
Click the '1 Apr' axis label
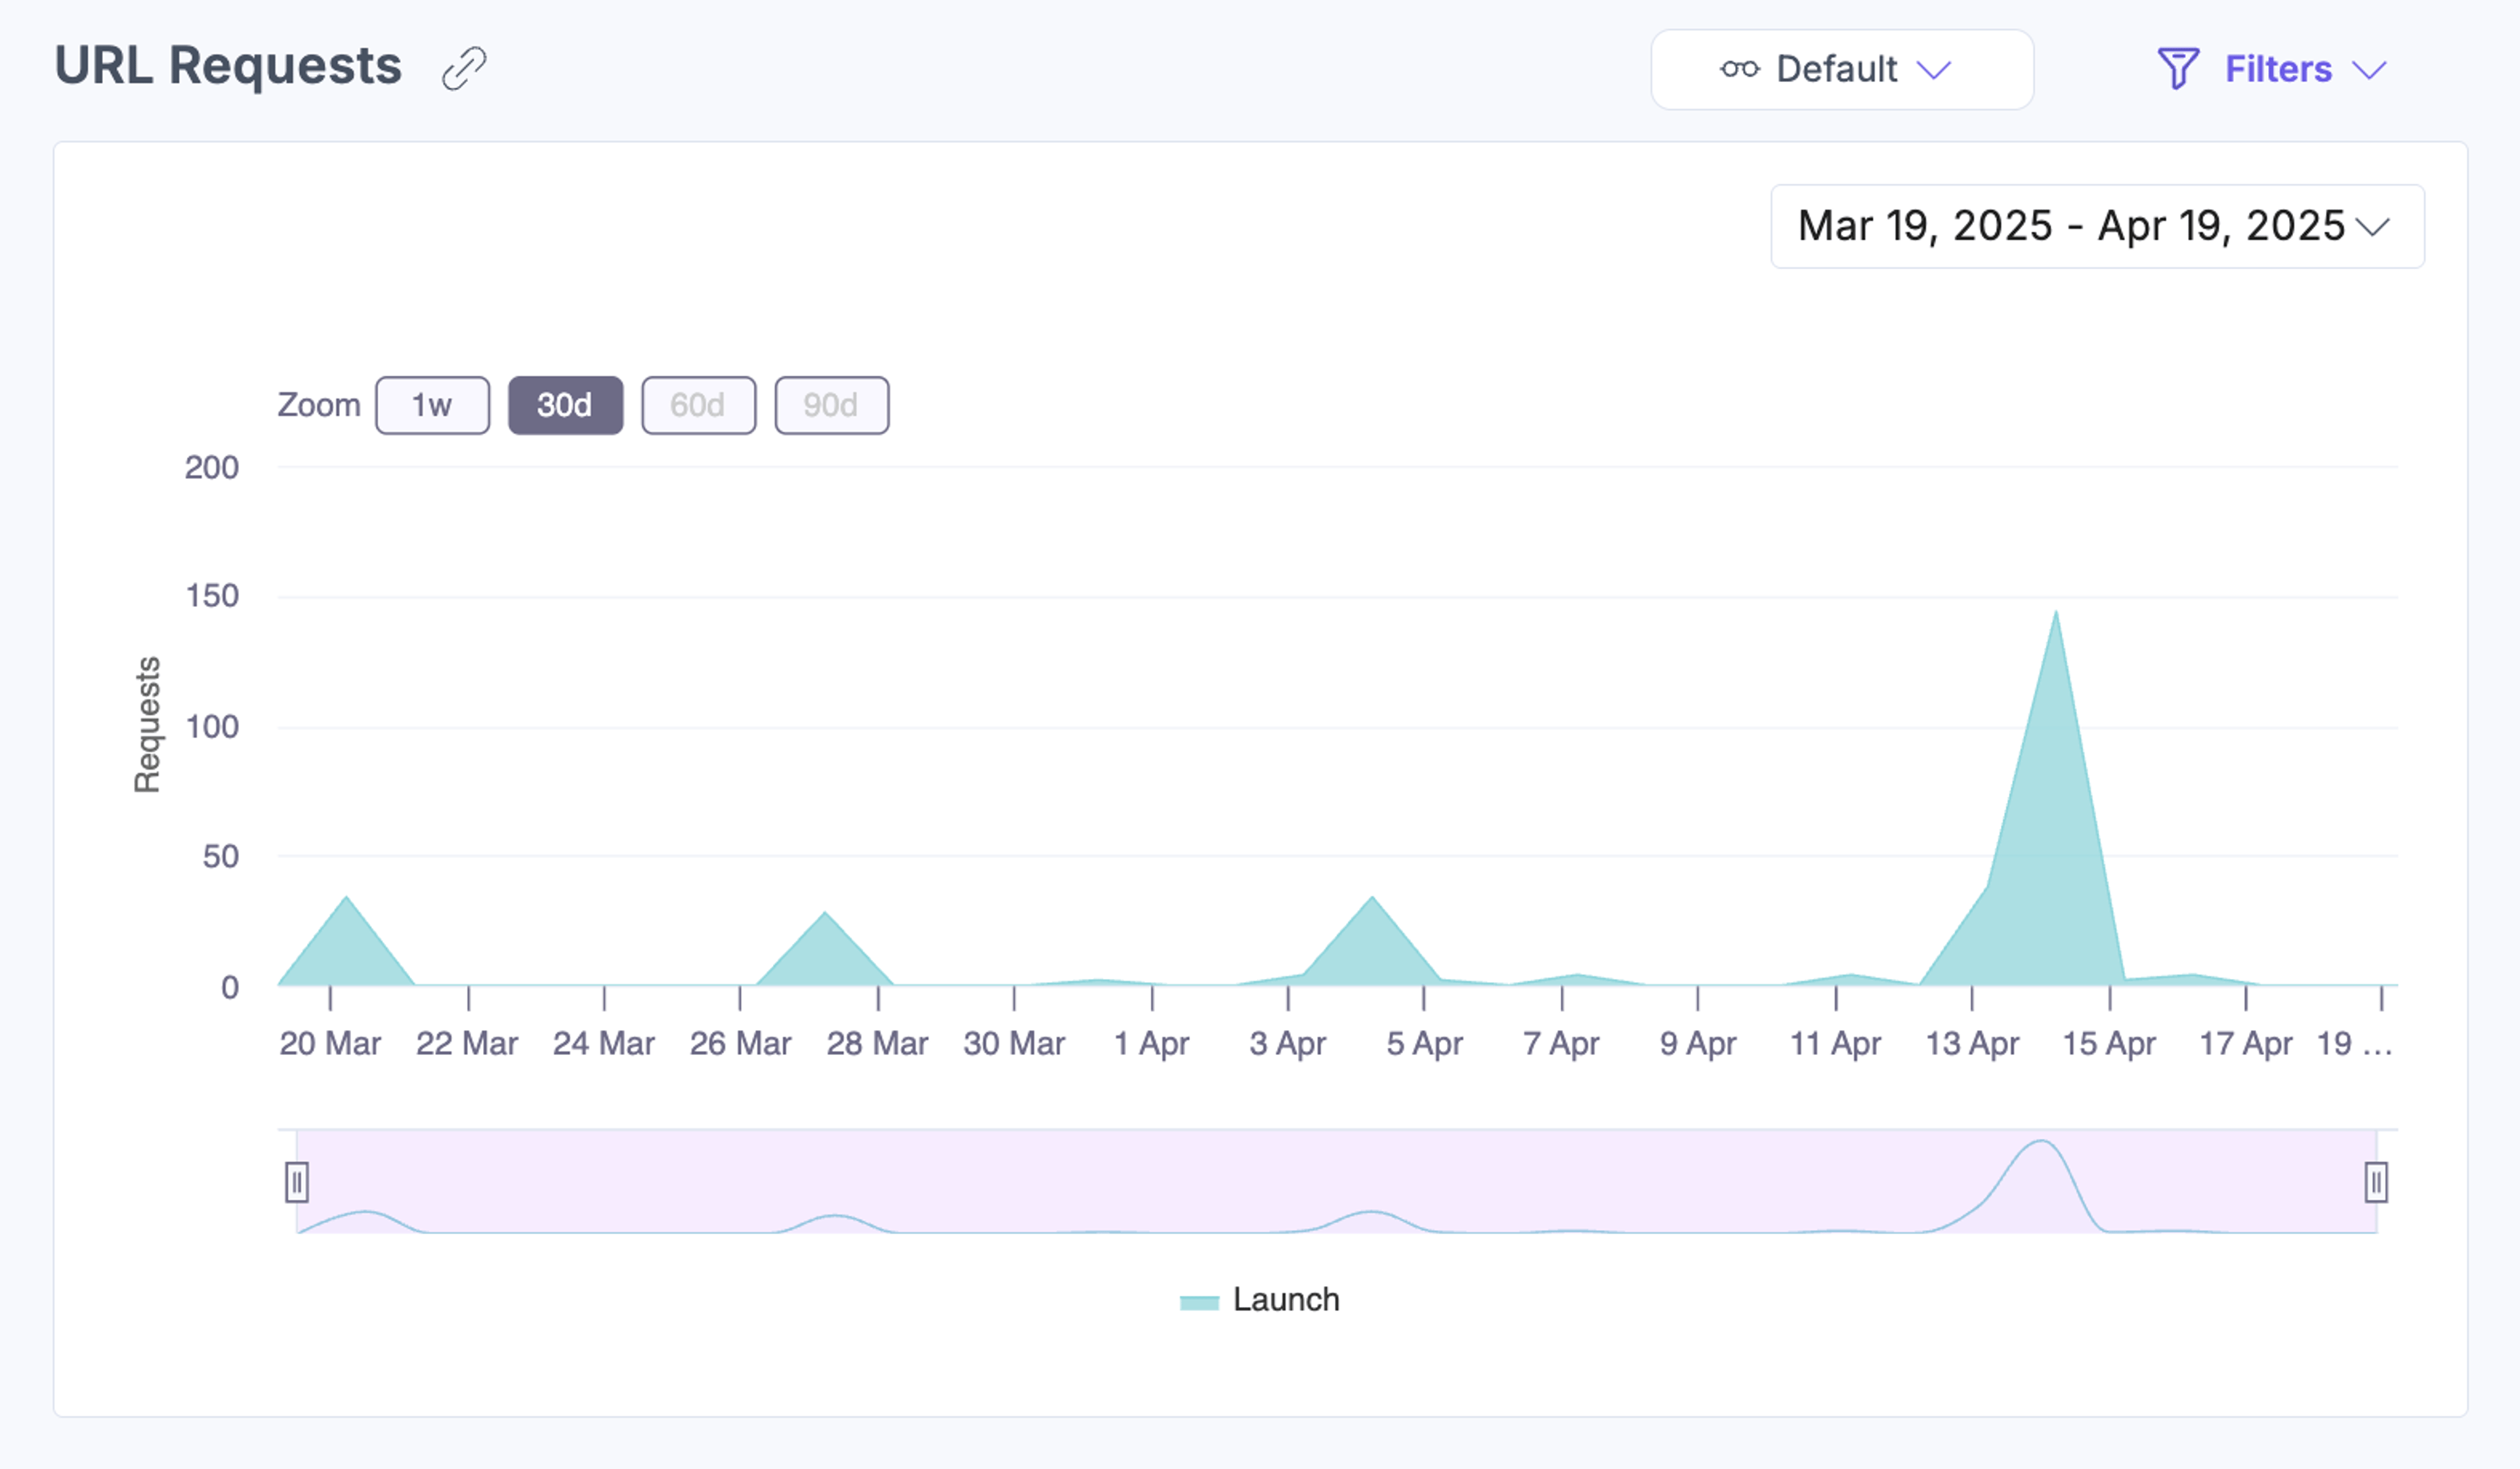[1151, 1043]
